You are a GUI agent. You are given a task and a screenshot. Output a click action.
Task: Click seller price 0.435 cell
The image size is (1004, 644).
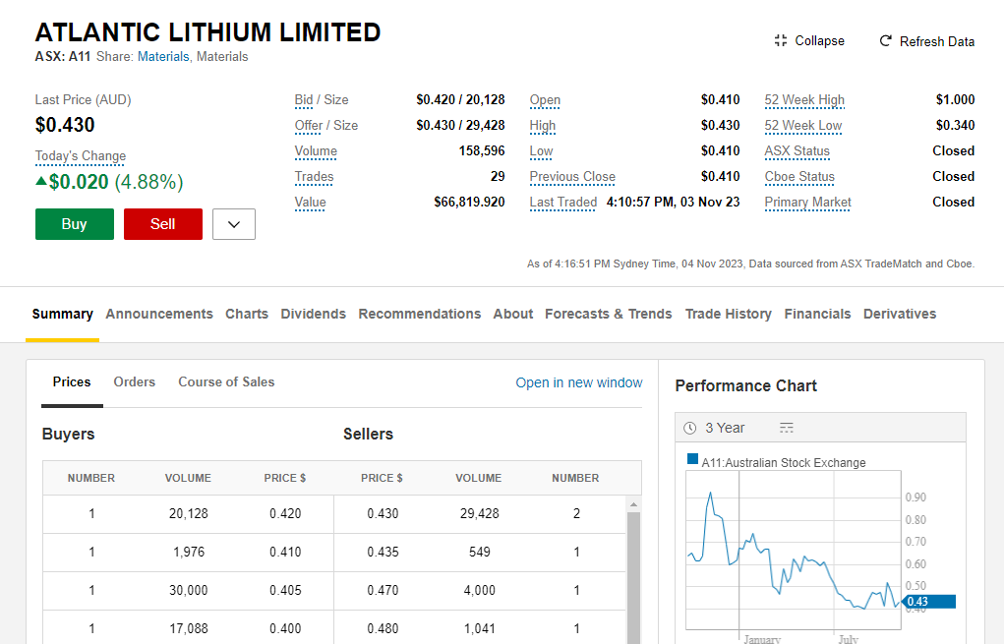pyautogui.click(x=383, y=552)
